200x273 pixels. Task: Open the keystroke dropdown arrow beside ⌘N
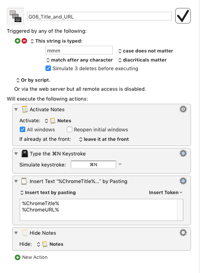click(120, 164)
